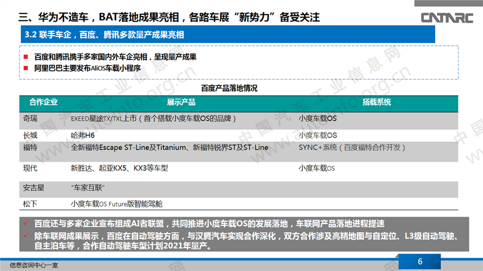The height and width of the screenshot is (271, 483).
Task: Select the 长城 company cell
Action: pos(30,135)
